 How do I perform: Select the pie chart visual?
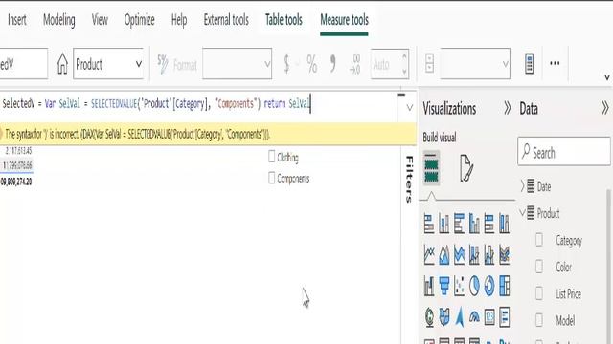[474, 286]
